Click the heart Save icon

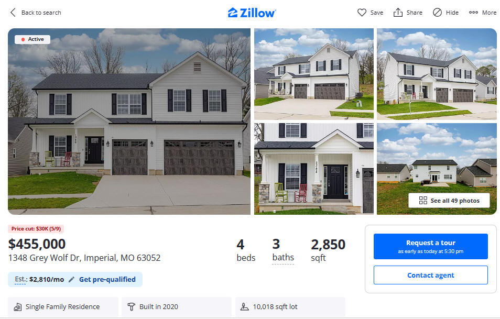(x=362, y=13)
